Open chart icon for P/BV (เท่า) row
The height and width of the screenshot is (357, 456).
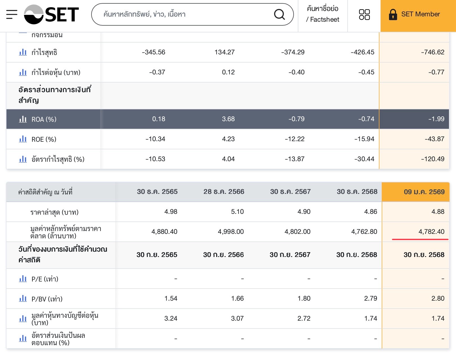[23, 299]
